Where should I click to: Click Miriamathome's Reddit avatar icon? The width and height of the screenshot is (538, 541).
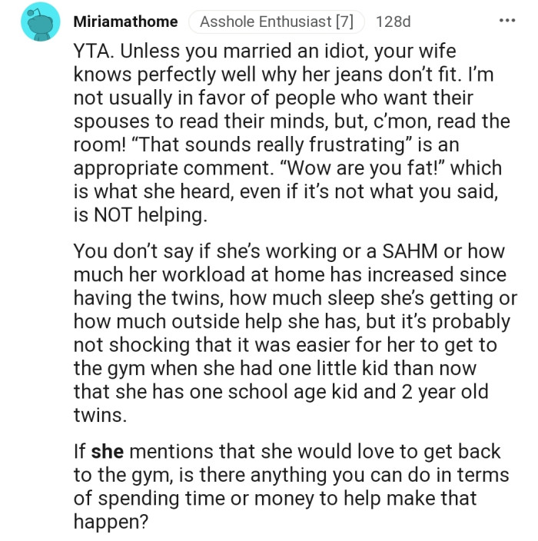[35, 24]
